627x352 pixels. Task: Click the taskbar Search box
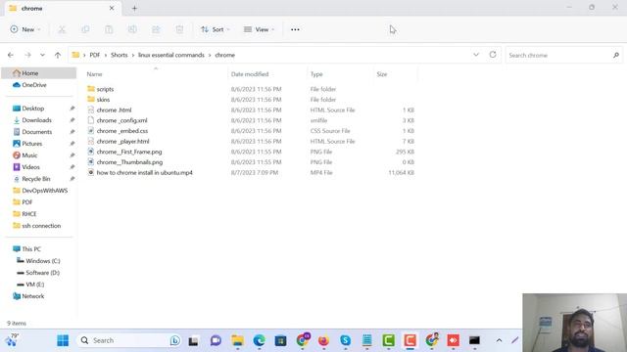[x=129, y=340]
